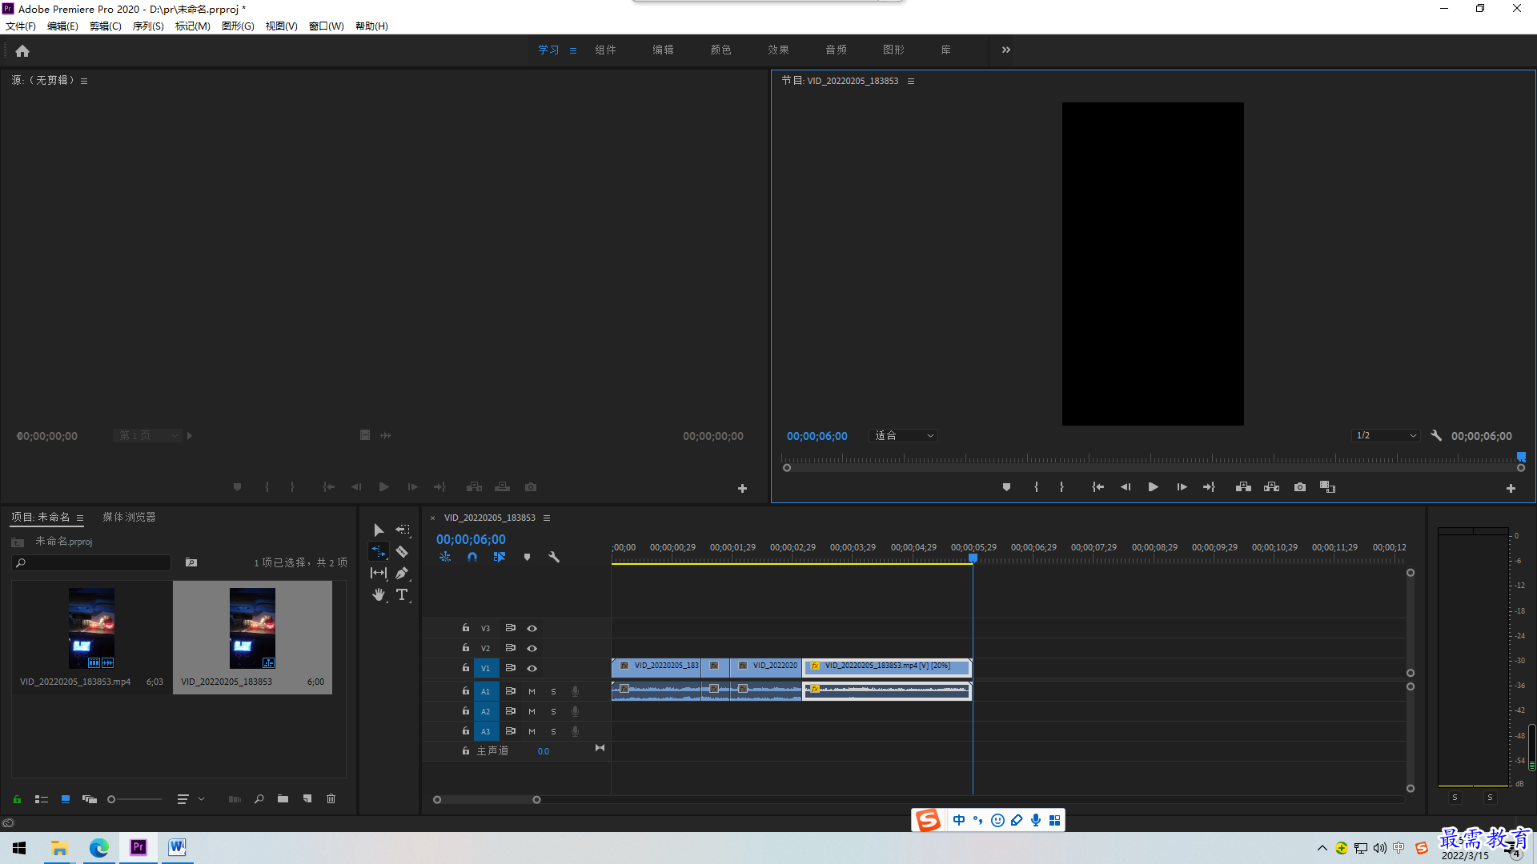Select the Selection tool arrow
The image size is (1537, 864).
379,530
